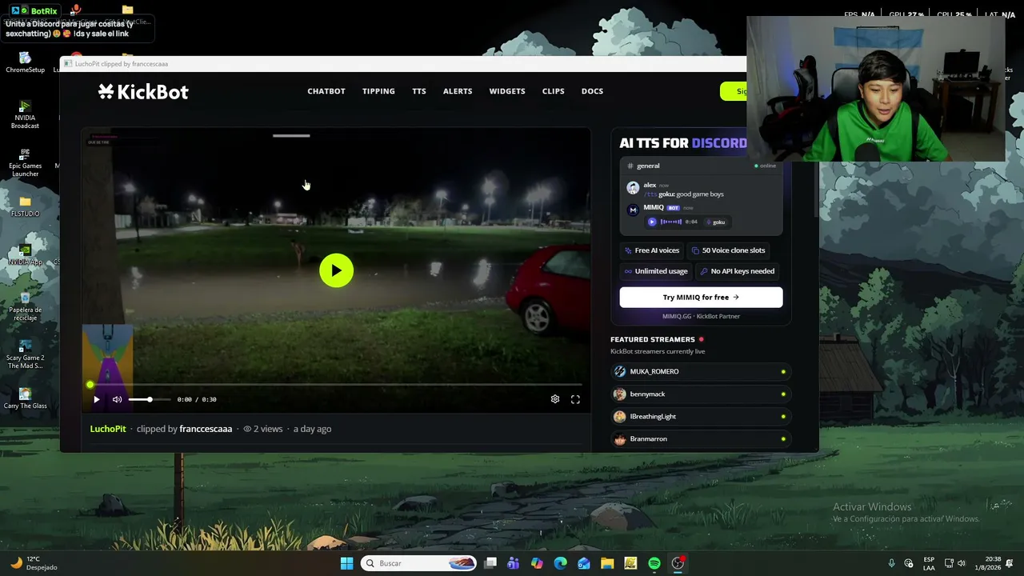Select the bennymack featured streamer
Viewport: 1024px width, 576px height.
pyautogui.click(x=700, y=394)
